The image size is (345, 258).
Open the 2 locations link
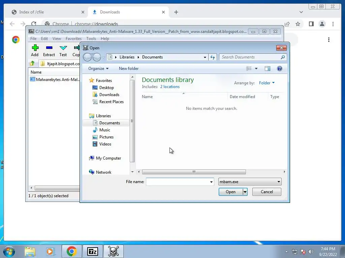tap(170, 87)
